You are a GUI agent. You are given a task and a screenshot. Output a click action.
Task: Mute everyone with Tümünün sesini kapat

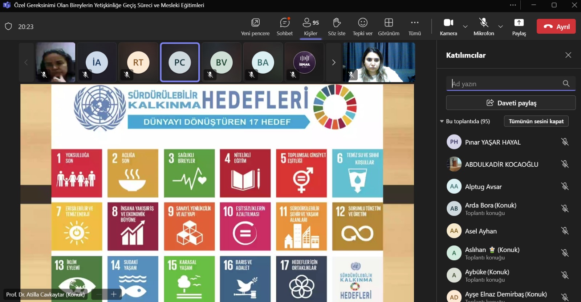click(536, 121)
